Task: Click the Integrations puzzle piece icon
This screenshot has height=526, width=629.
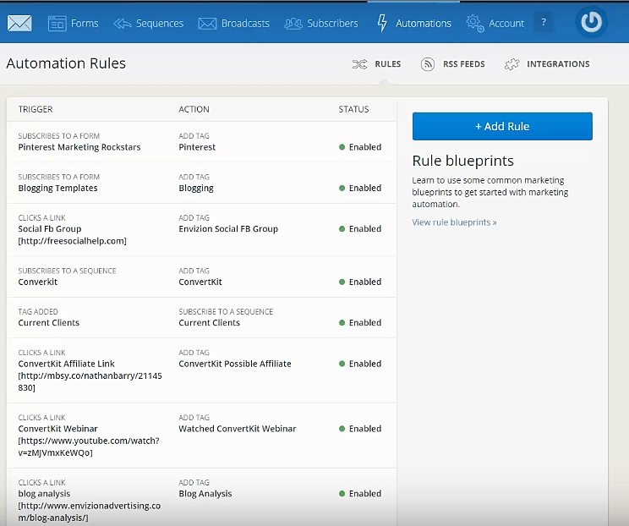Action: (511, 64)
